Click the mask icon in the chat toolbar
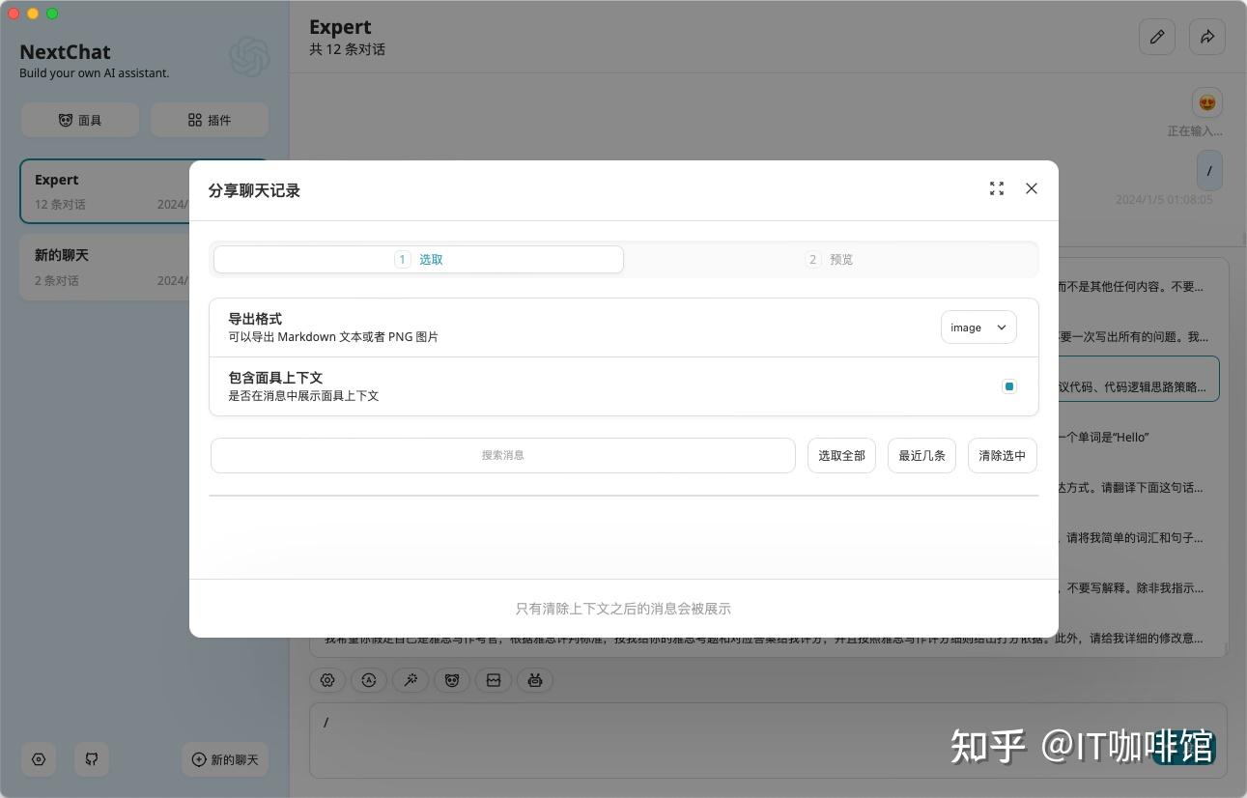 tap(452, 680)
